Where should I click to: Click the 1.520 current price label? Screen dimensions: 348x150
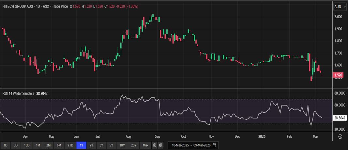339,75
